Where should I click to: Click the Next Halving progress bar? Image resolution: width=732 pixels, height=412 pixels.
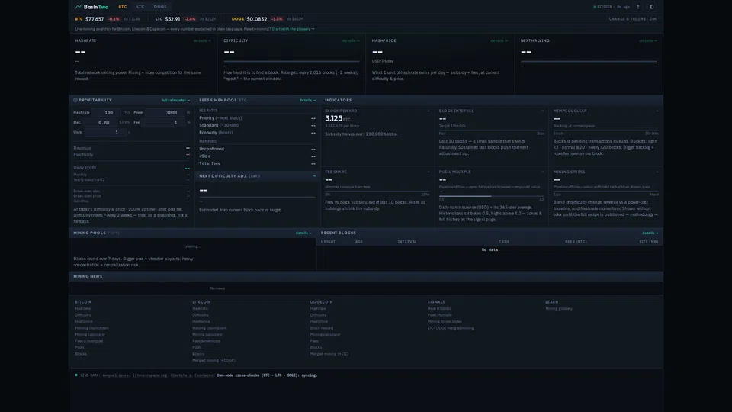pos(589,61)
